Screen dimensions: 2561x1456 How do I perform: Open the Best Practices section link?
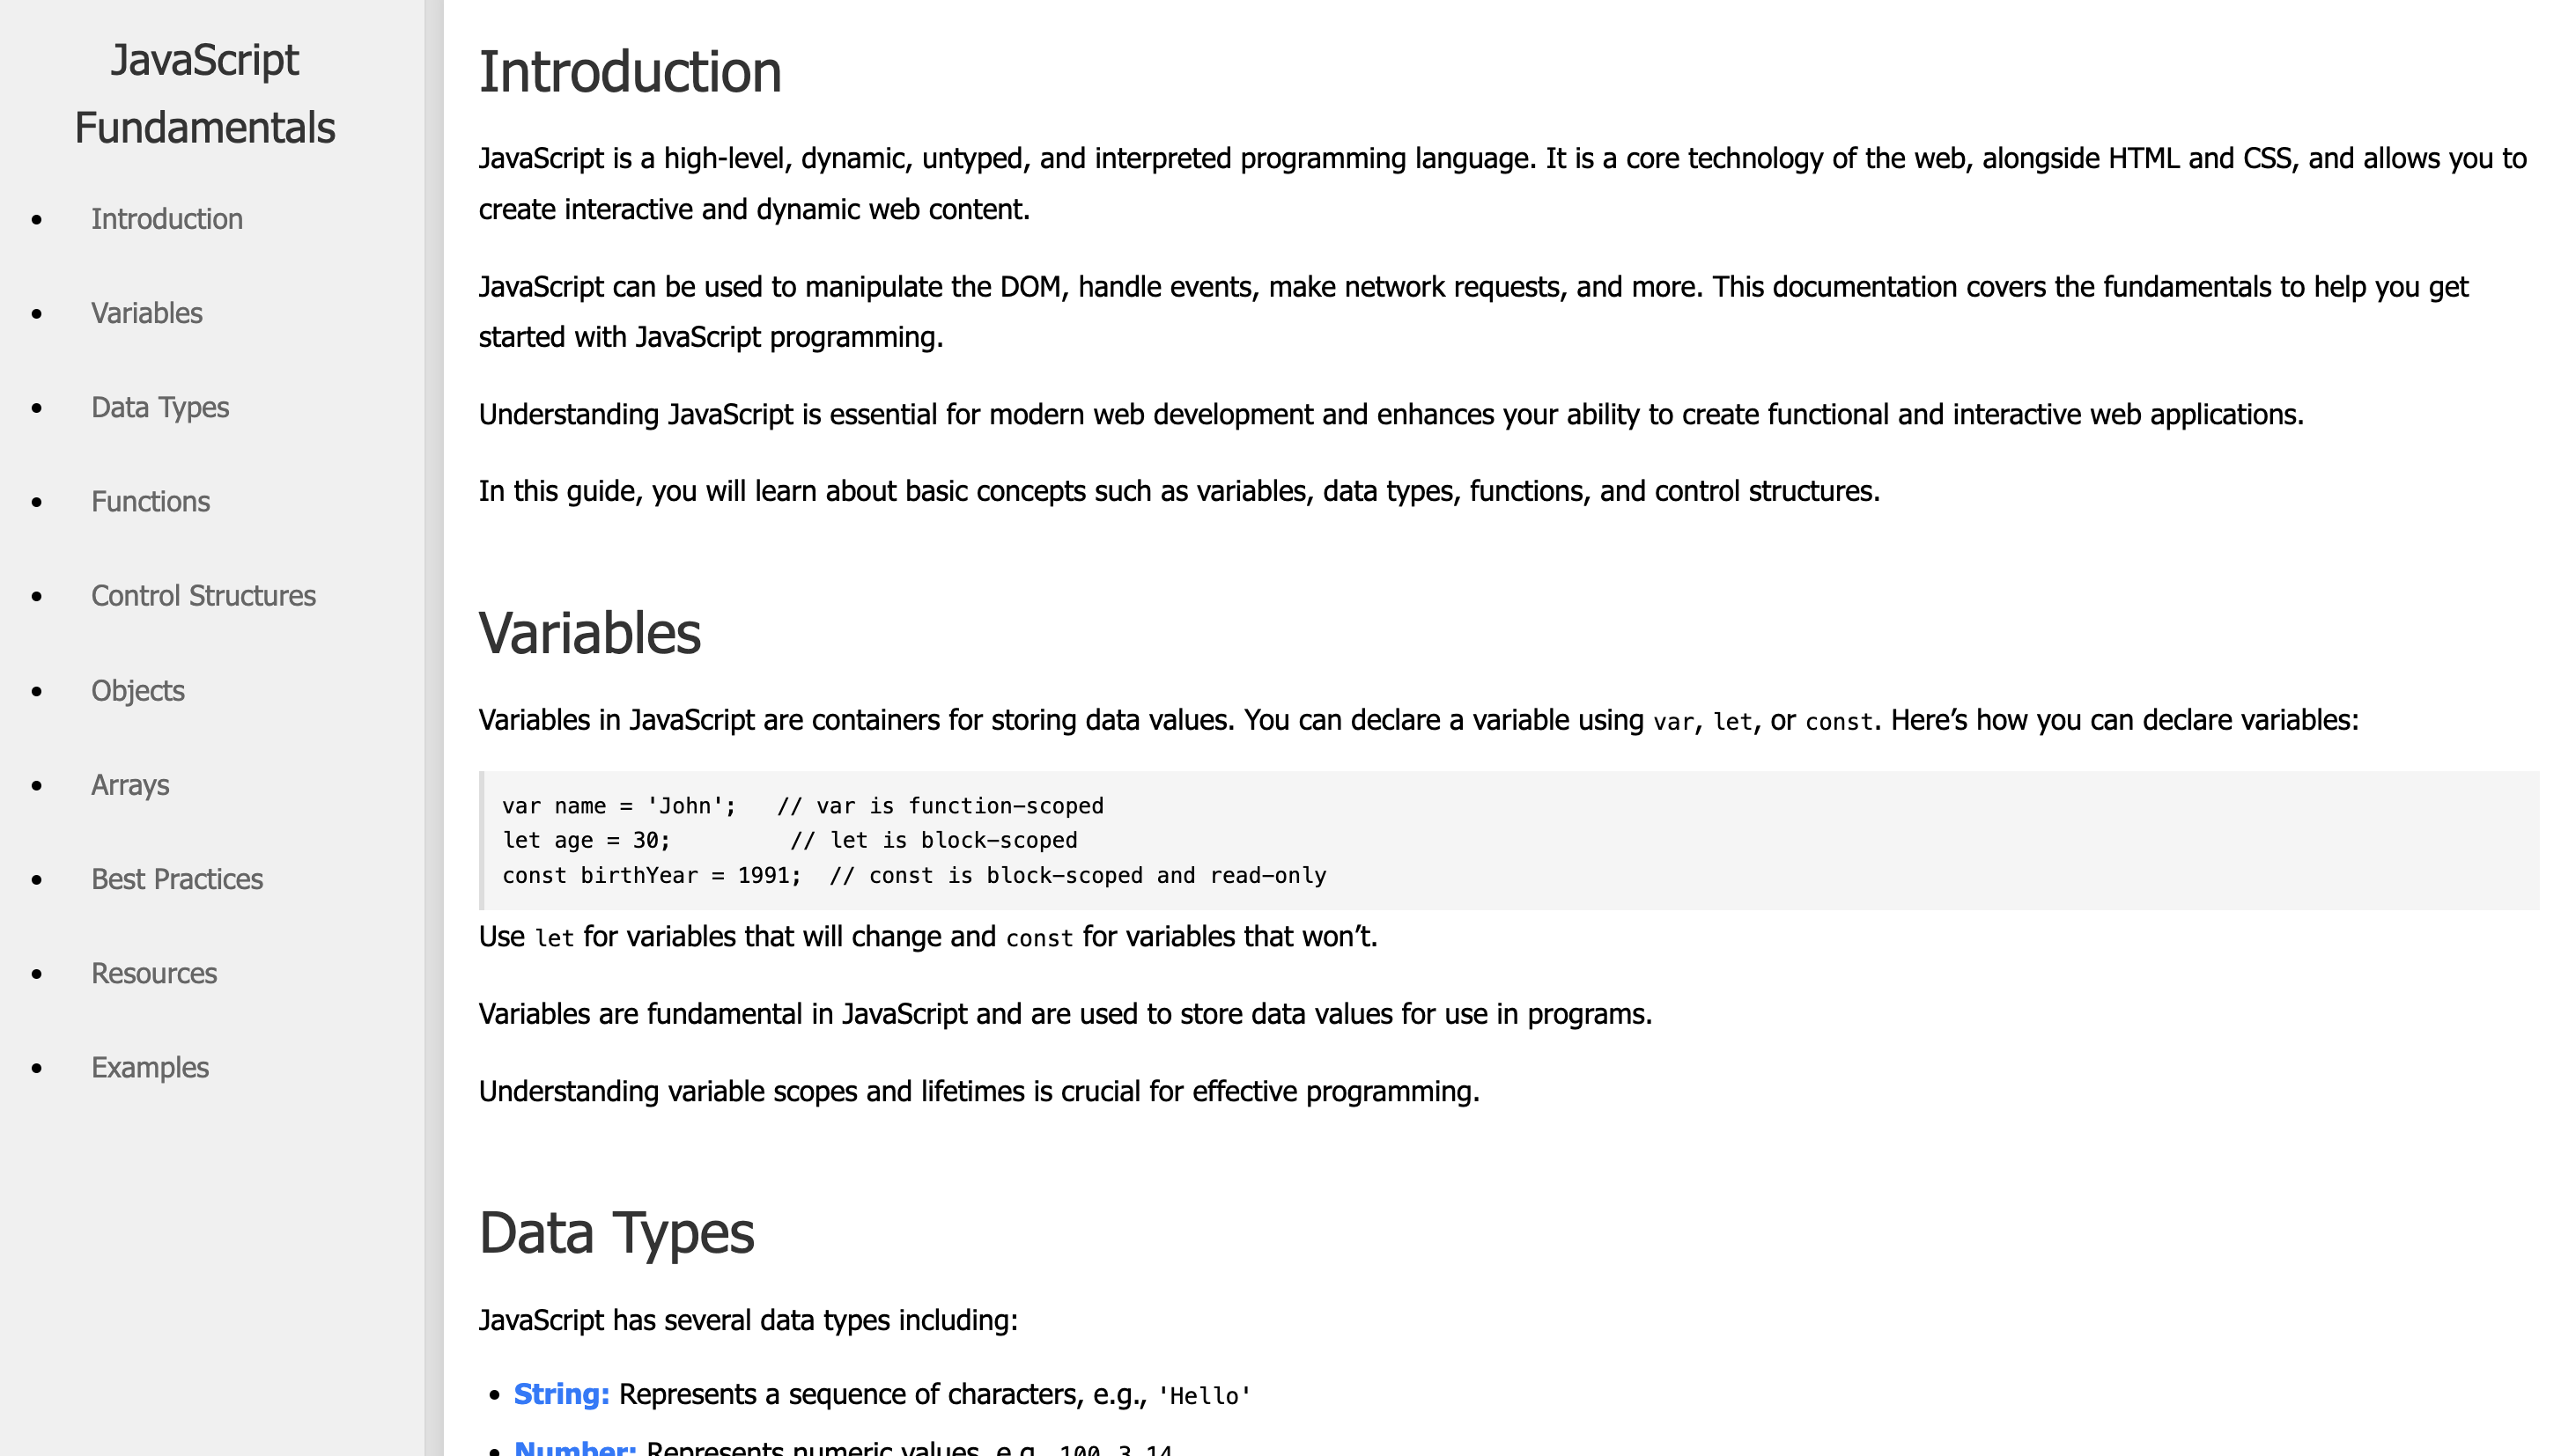[x=177, y=878]
